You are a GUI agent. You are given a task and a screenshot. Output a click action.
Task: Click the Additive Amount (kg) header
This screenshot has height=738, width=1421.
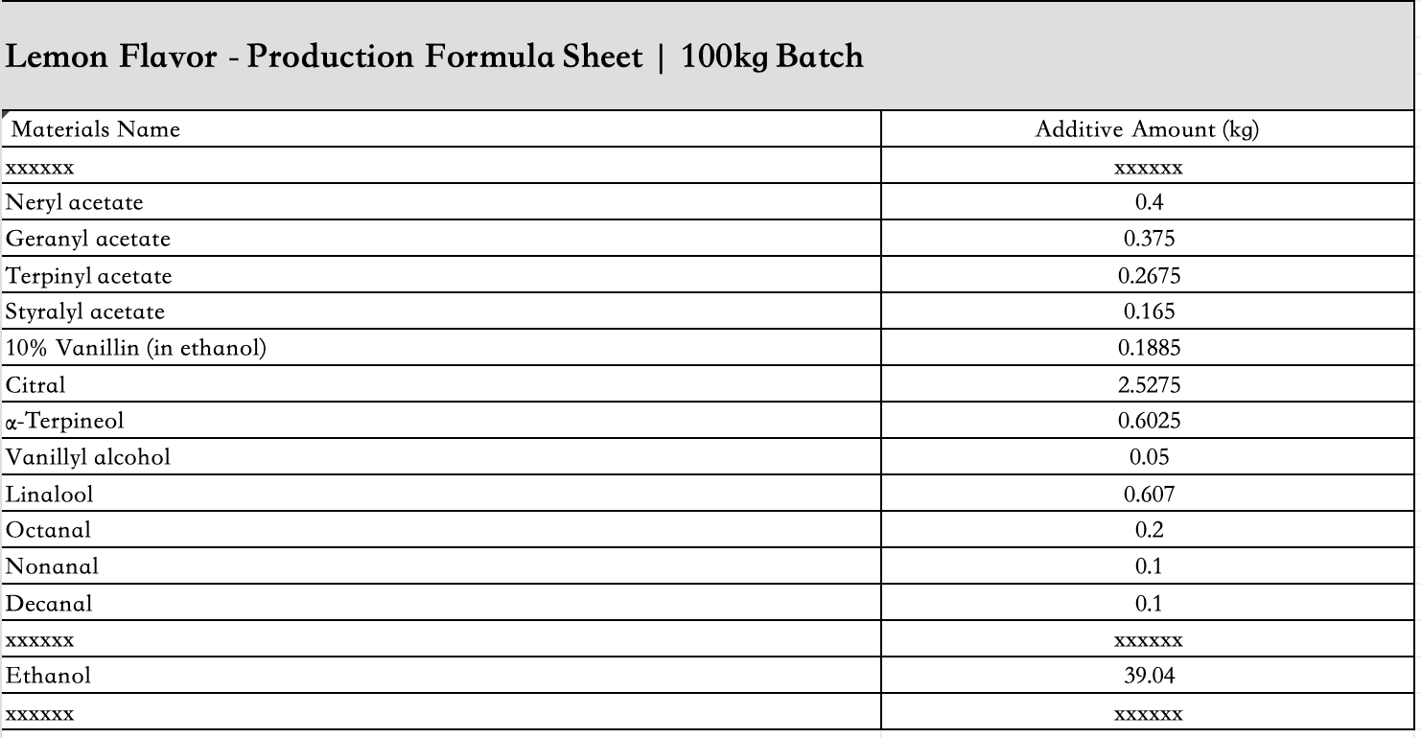point(1148,129)
